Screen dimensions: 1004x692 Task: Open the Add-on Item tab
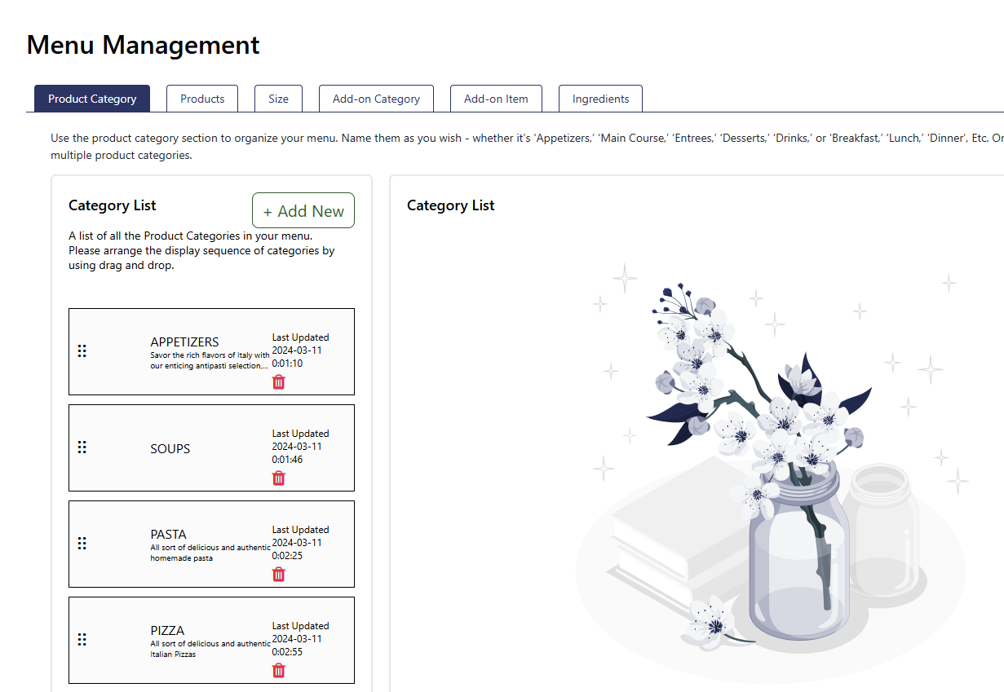496,99
